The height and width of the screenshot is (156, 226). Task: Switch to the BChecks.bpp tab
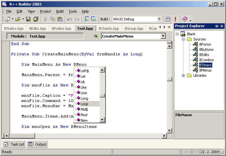coord(109,28)
